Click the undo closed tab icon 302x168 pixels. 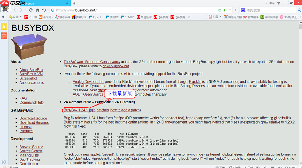pos(44,10)
